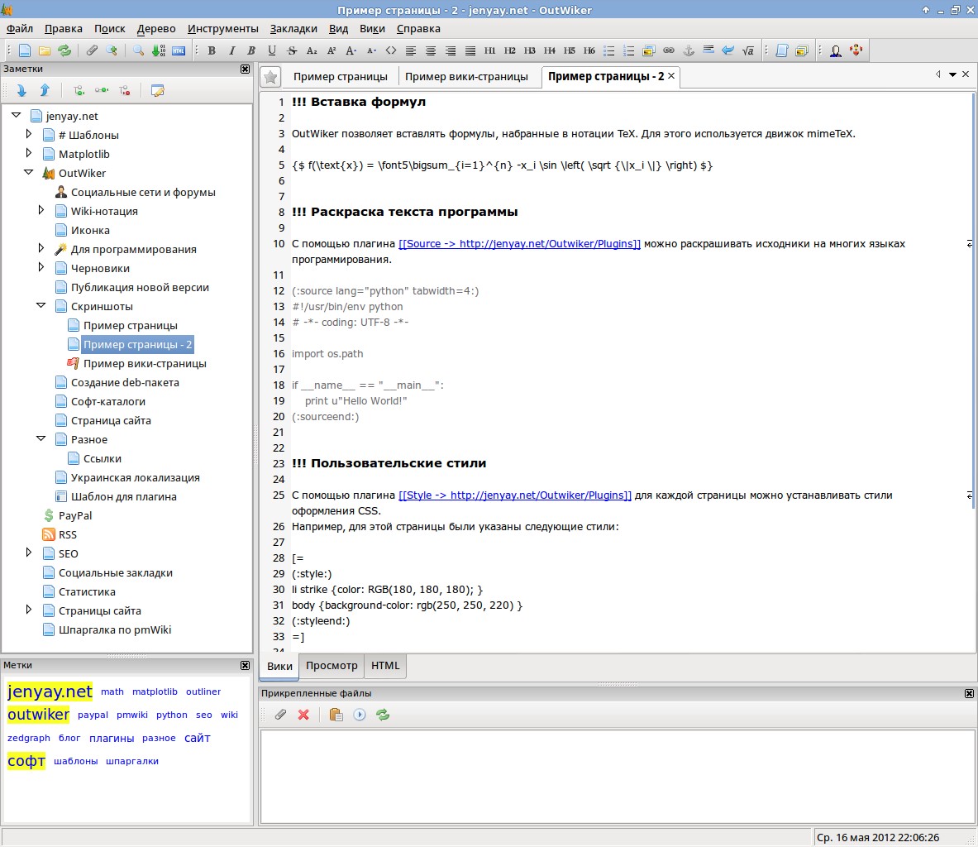Open the tab list dropdown arrow
This screenshot has width=978, height=847.
pyautogui.click(x=952, y=74)
